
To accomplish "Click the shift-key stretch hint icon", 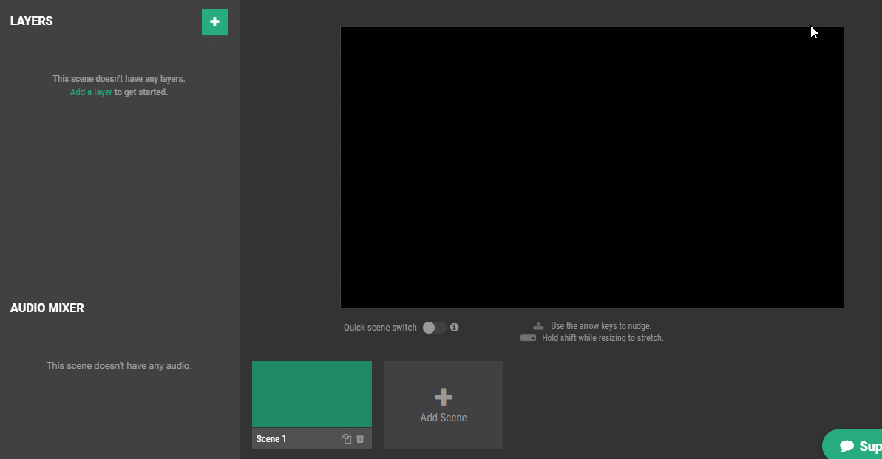I will click(527, 337).
